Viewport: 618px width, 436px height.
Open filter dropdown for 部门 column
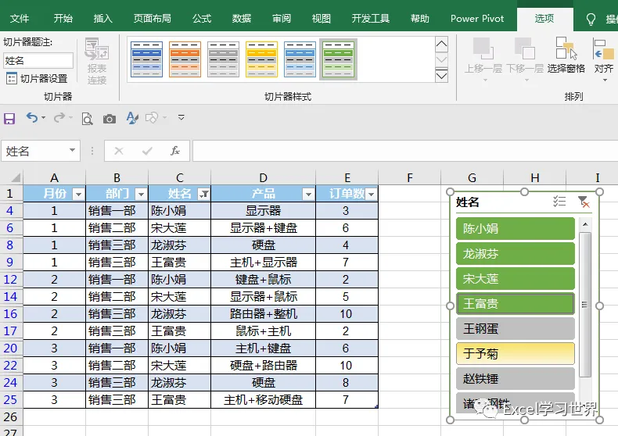[x=141, y=194]
